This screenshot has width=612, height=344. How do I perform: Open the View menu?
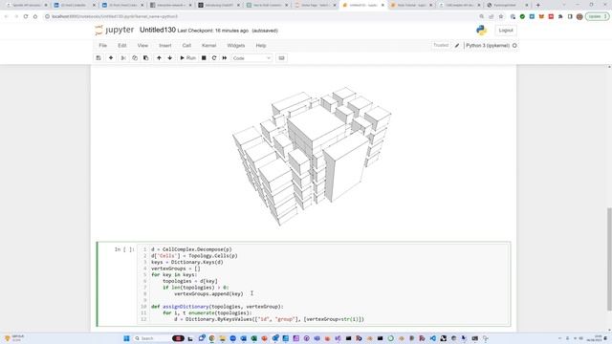[142, 46]
